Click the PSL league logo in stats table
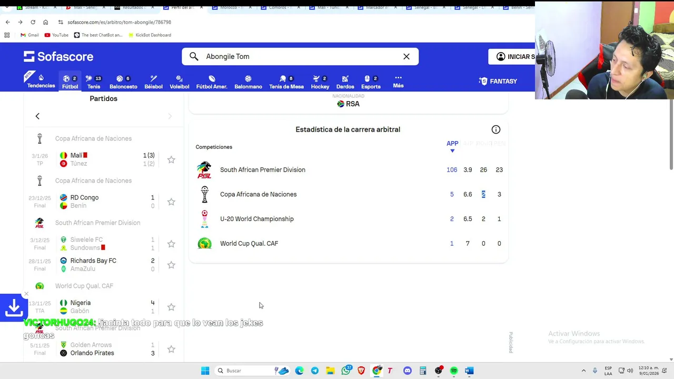Viewport: 674px width, 379px height. 204,169
